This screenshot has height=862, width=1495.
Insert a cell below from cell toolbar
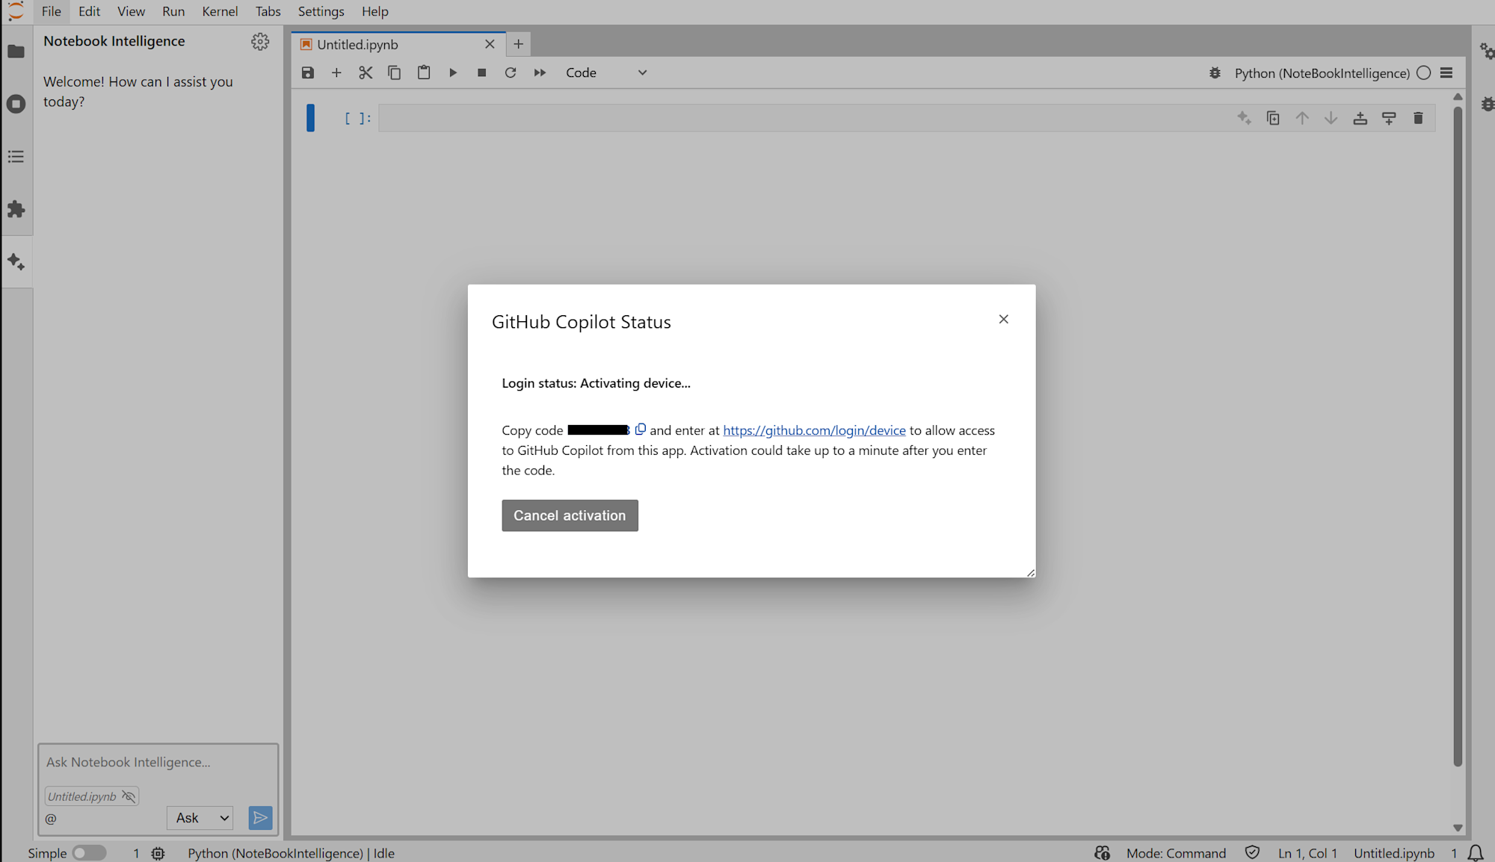pos(1389,118)
